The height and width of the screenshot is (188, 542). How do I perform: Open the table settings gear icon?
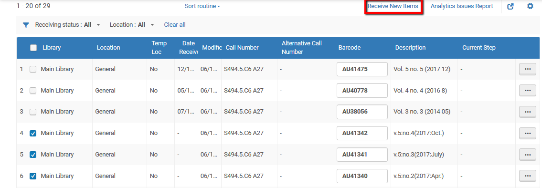pyautogui.click(x=530, y=6)
